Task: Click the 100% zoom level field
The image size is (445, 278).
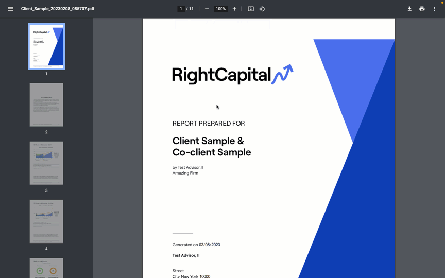Action: point(220,9)
